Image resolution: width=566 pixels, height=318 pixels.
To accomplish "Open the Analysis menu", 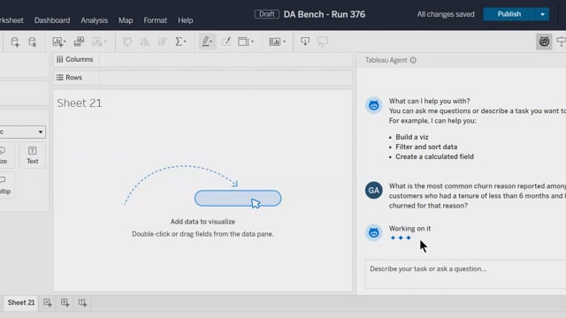I will point(95,20).
